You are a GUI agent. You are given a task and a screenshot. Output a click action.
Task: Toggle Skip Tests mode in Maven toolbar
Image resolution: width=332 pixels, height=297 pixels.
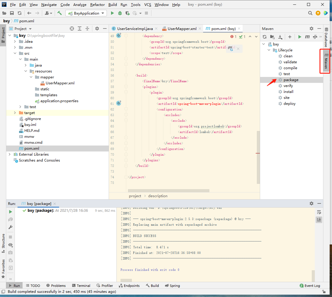(315, 37)
